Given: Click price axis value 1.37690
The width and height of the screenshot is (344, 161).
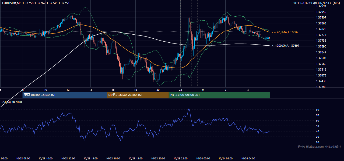Looking at the screenshot, I should click(x=321, y=46).
